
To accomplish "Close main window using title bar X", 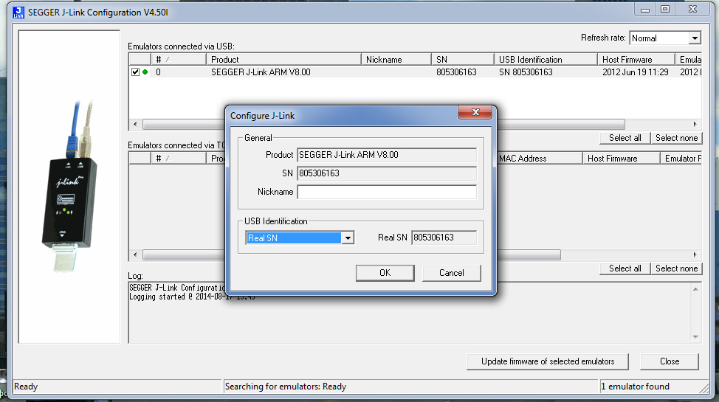I will 693,10.
